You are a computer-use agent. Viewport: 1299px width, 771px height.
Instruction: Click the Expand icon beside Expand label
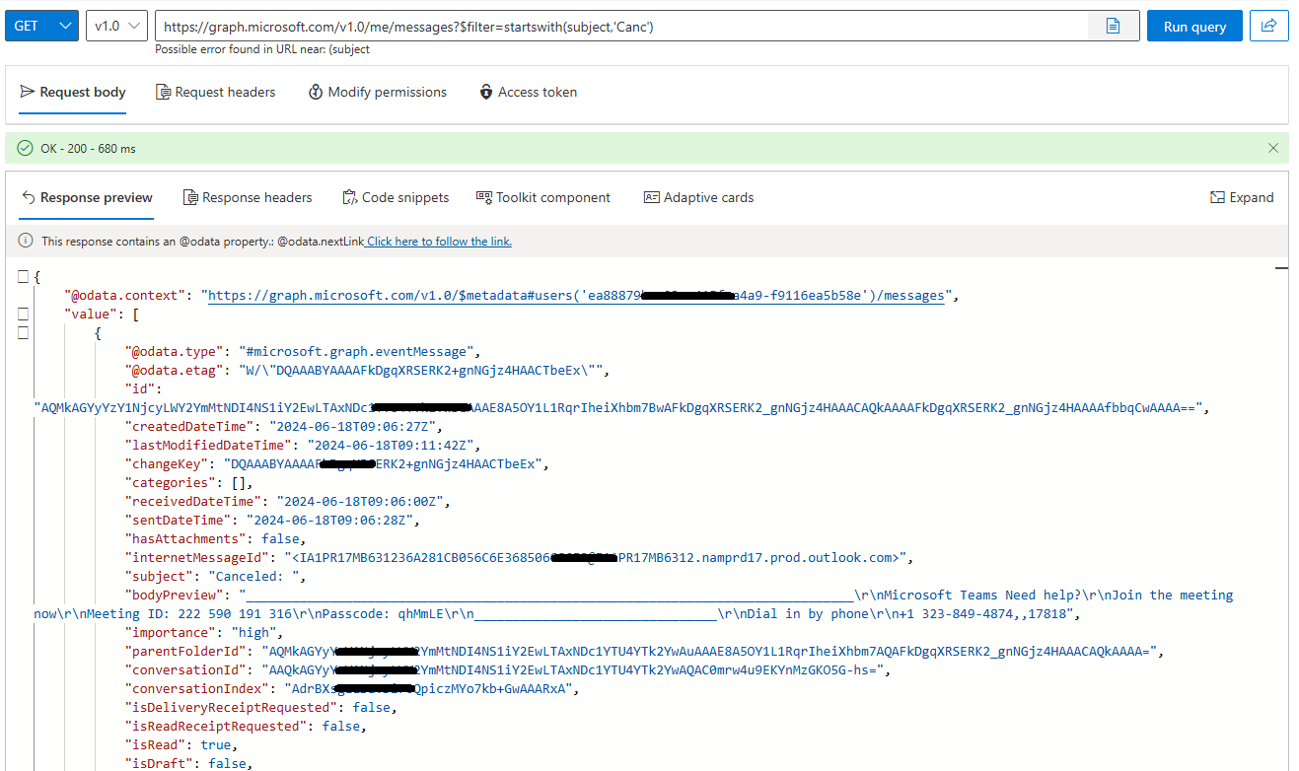[1217, 197]
